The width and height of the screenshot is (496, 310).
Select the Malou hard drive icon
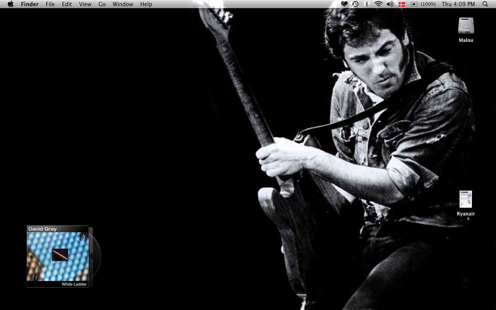(x=466, y=26)
